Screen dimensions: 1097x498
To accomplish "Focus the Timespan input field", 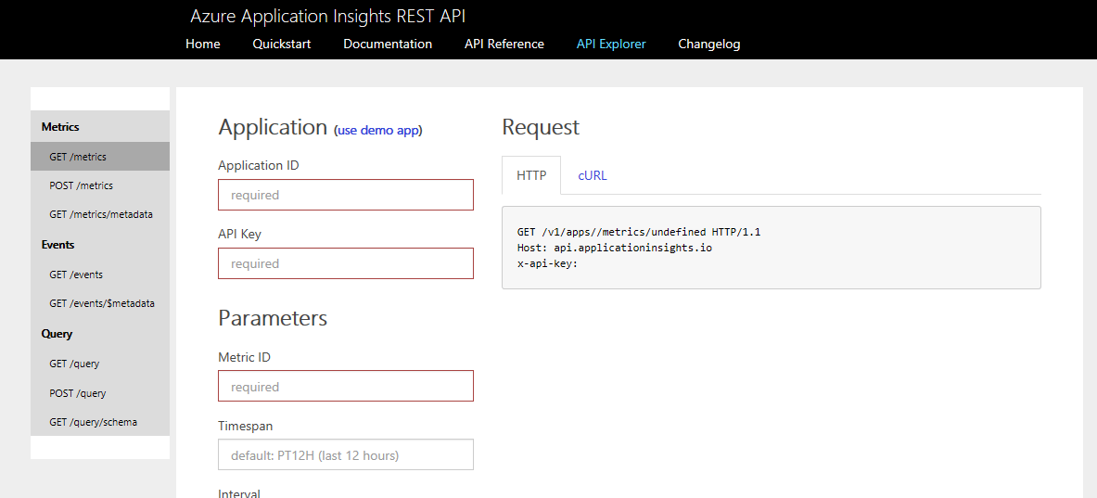I will coord(346,454).
